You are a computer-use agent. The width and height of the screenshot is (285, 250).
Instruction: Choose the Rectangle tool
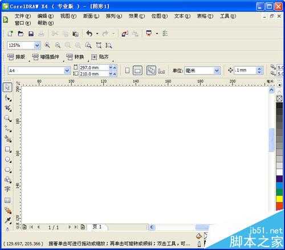pos(7,149)
